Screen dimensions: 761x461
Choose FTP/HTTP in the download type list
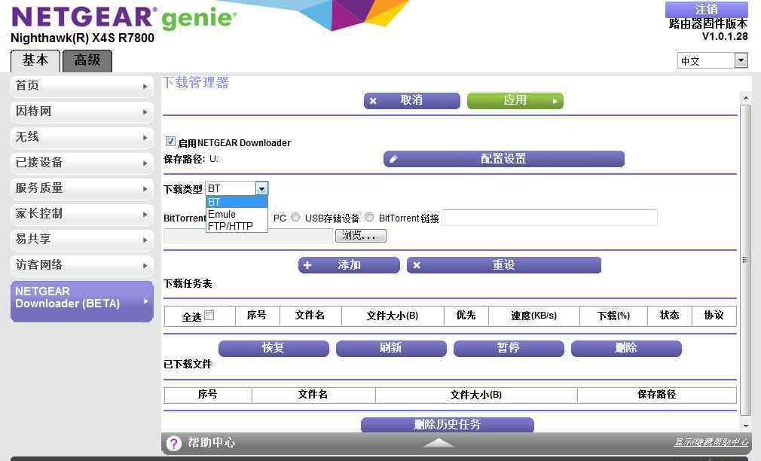(x=237, y=226)
